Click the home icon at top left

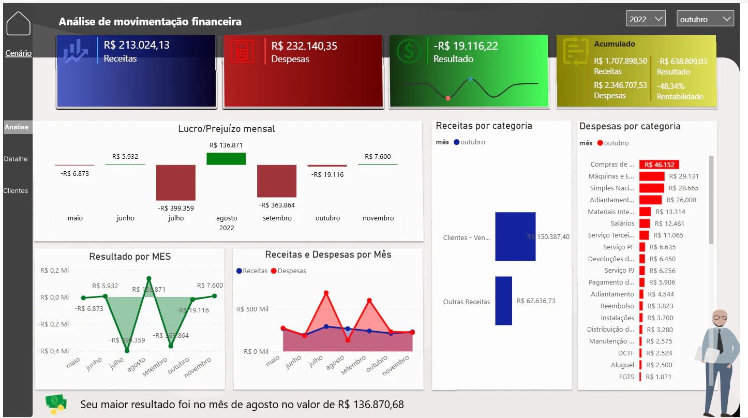pos(19,23)
